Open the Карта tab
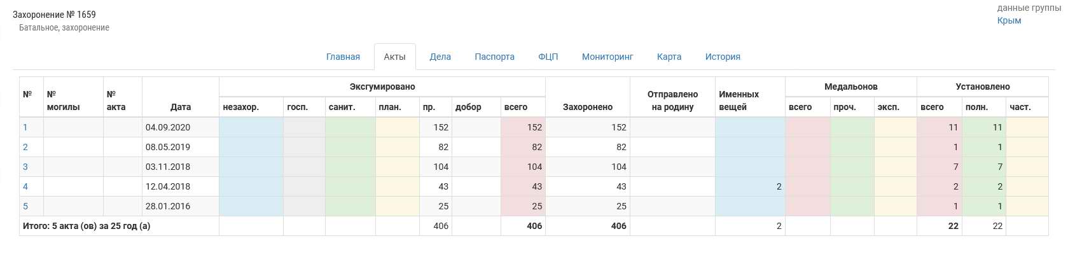Image resolution: width=1068 pixels, height=278 pixels. 669,57
